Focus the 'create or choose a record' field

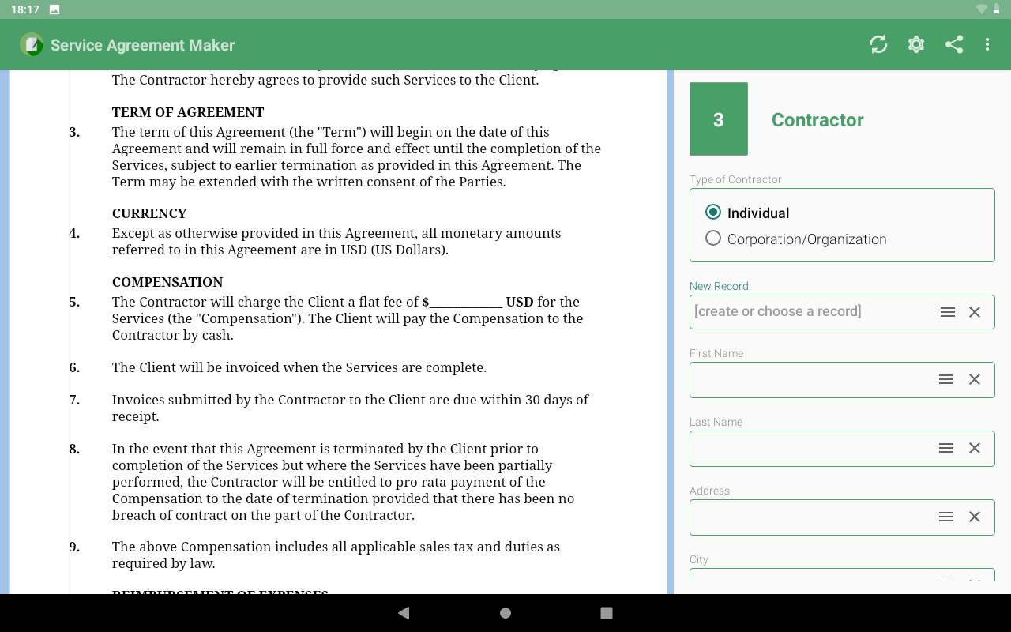(x=842, y=312)
